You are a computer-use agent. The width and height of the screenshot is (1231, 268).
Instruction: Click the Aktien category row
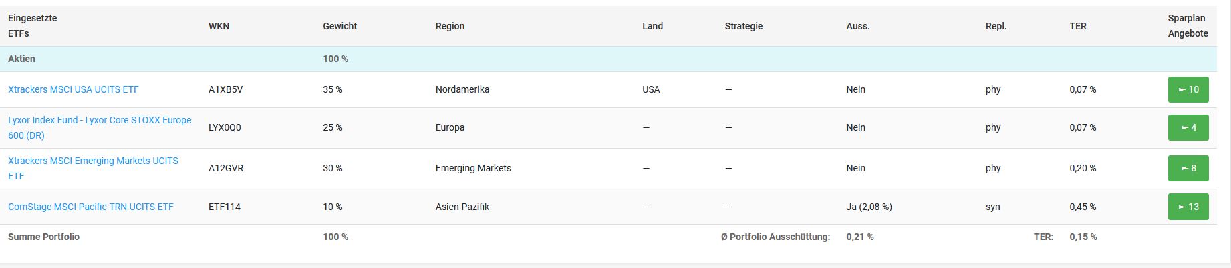(22, 59)
